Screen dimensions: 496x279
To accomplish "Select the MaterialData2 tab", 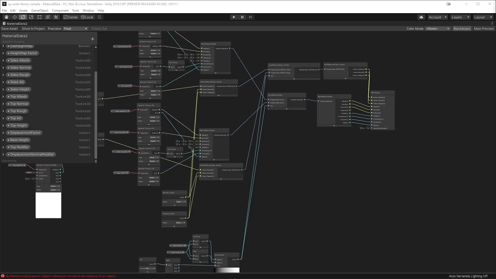I will (15, 24).
